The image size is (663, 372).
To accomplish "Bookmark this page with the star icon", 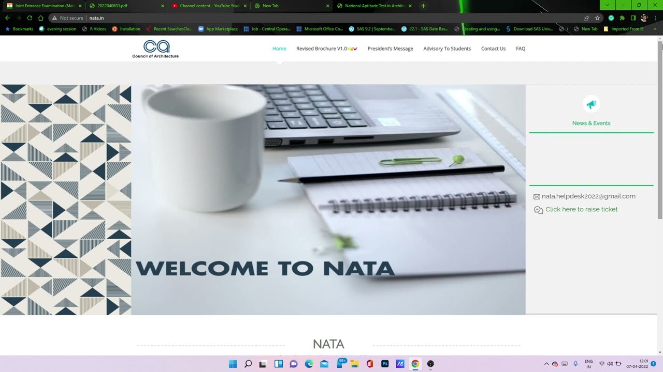I will tap(597, 18).
